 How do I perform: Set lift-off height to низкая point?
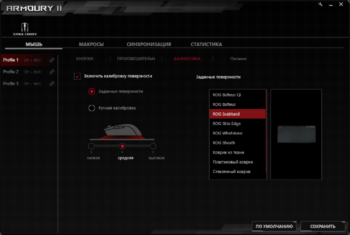point(91,146)
